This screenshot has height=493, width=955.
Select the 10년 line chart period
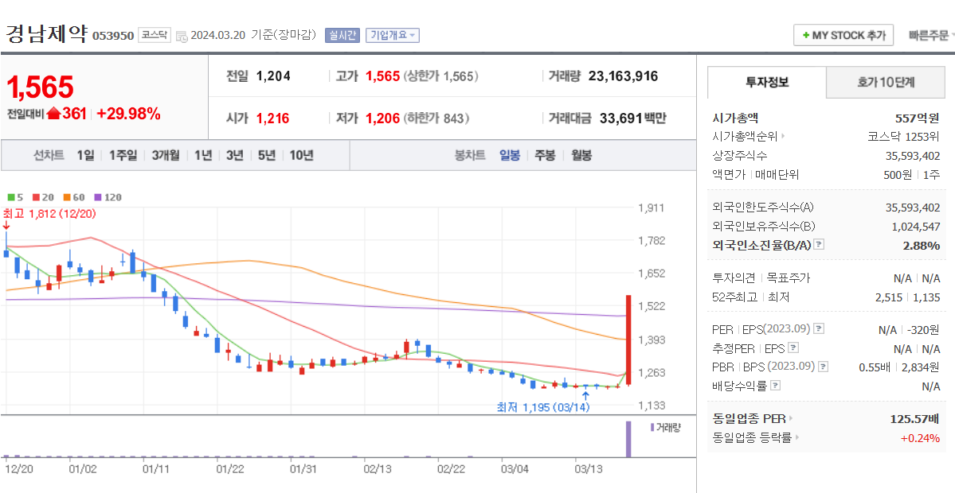coord(301,156)
